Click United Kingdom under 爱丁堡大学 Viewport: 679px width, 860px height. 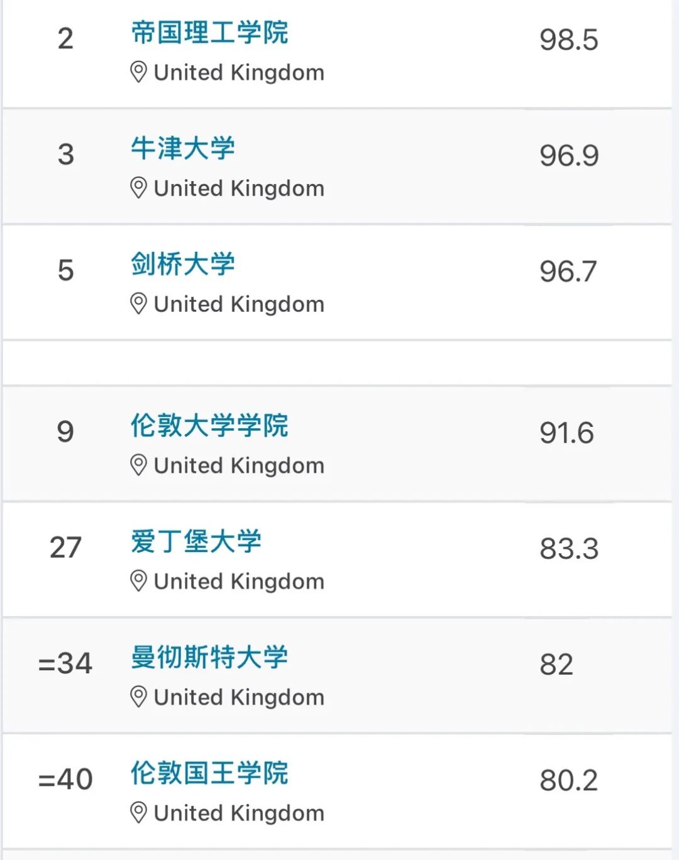pos(239,582)
